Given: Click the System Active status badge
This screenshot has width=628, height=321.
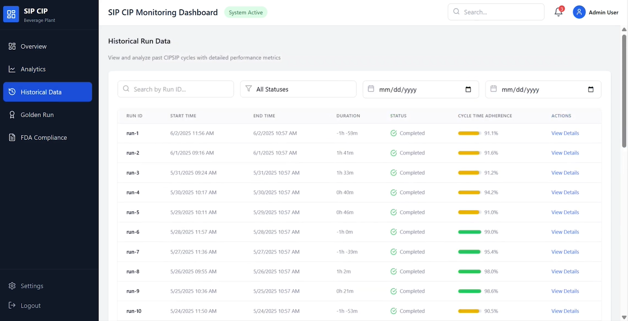Looking at the screenshot, I should [246, 12].
